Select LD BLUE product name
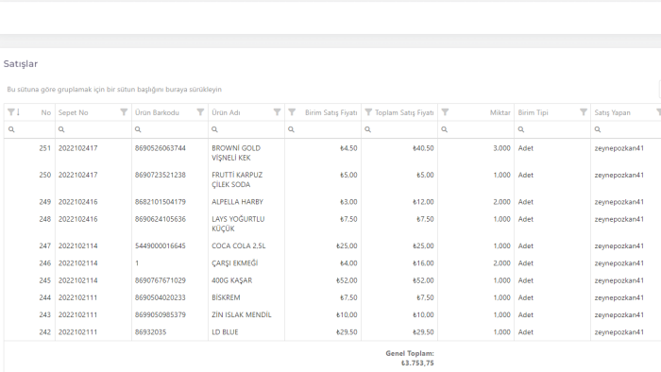Screen dimensions: 661x372 225,332
